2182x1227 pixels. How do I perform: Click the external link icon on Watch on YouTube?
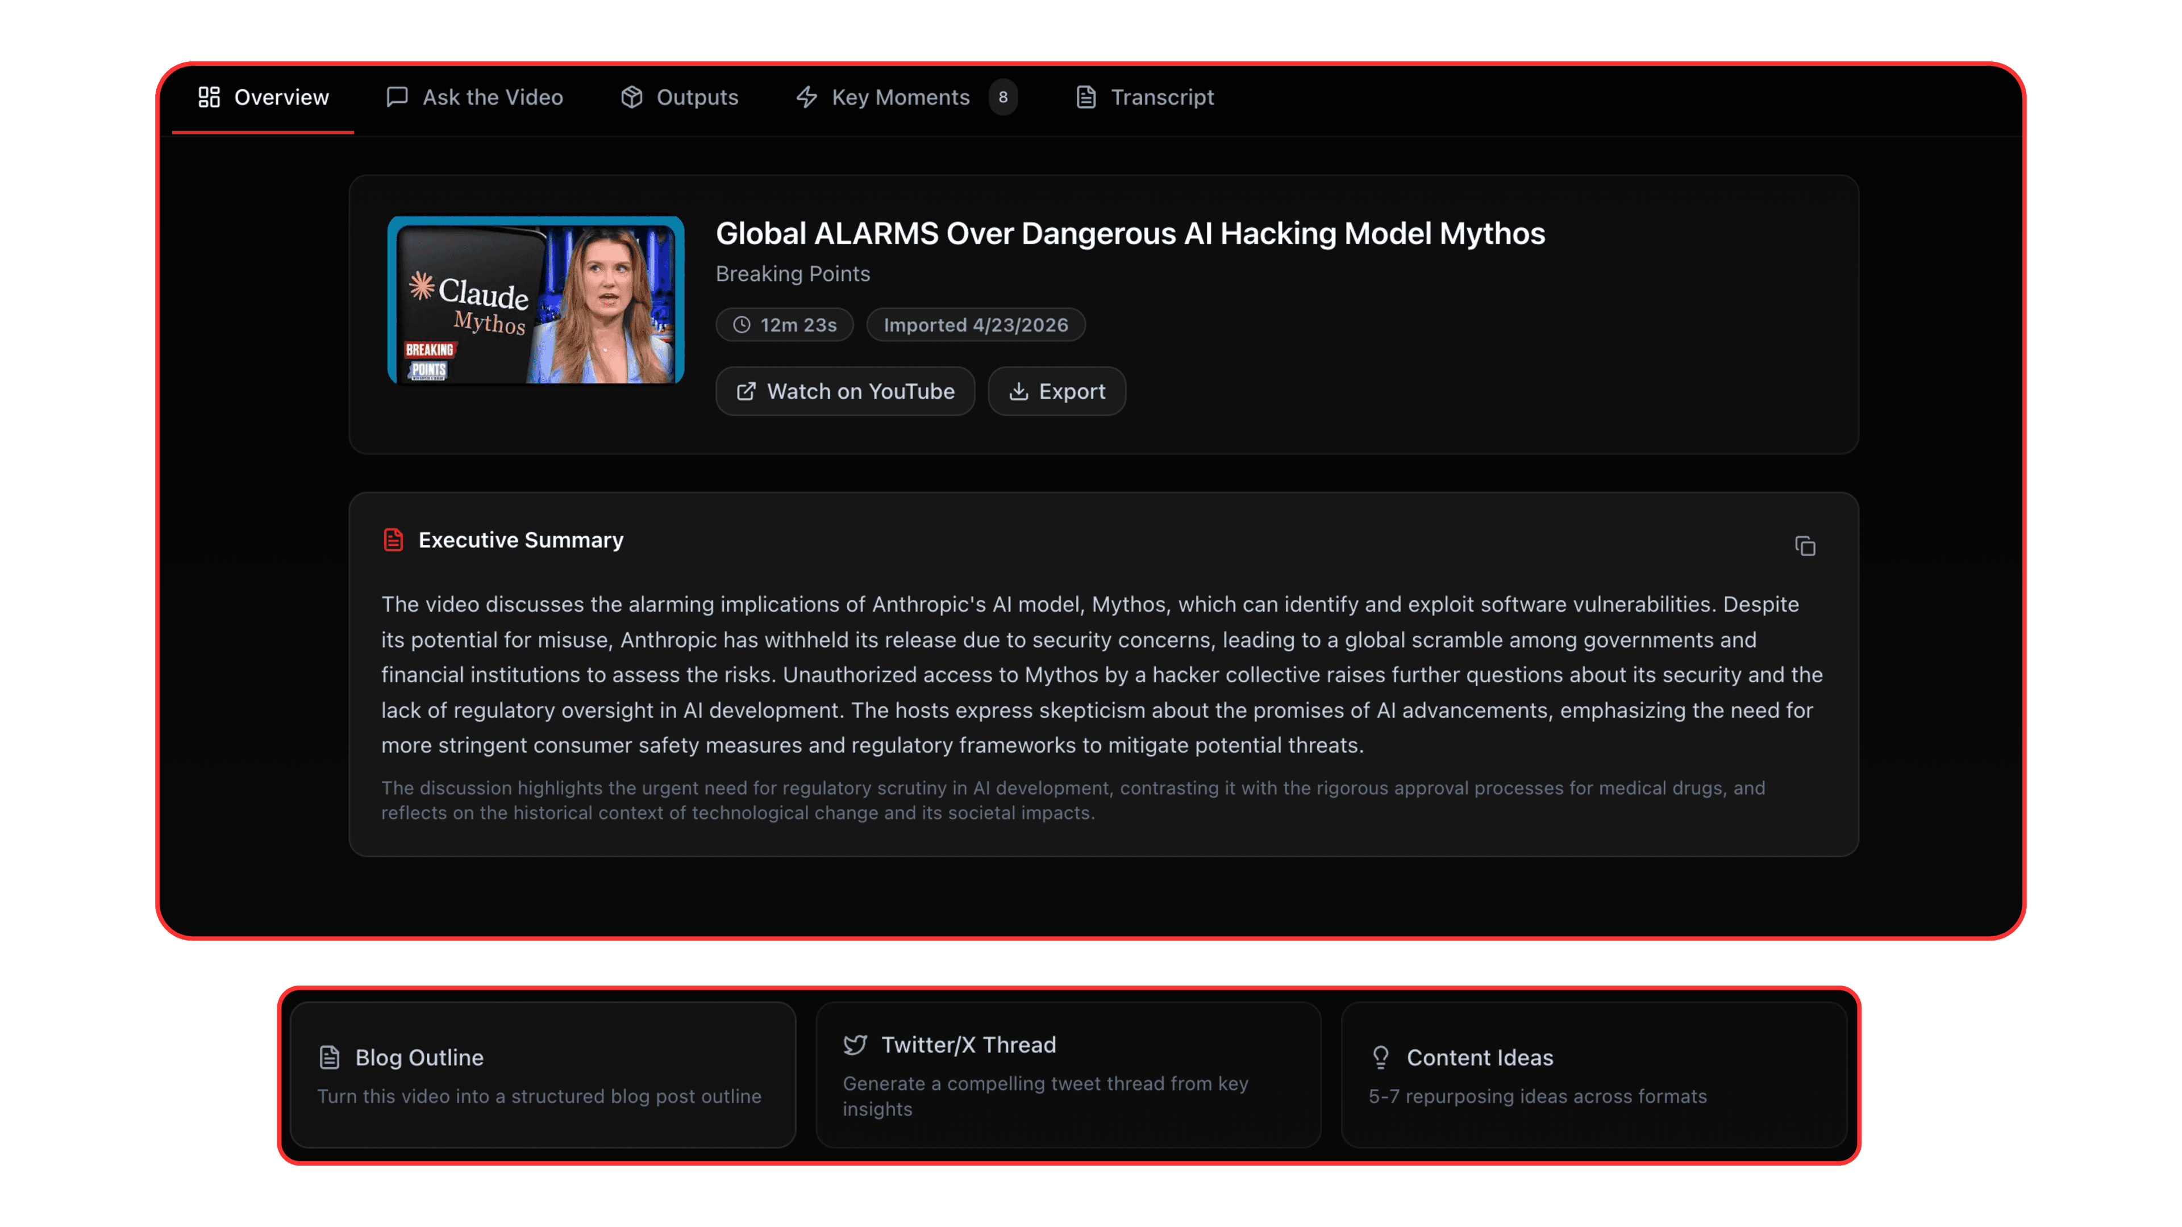[746, 391]
